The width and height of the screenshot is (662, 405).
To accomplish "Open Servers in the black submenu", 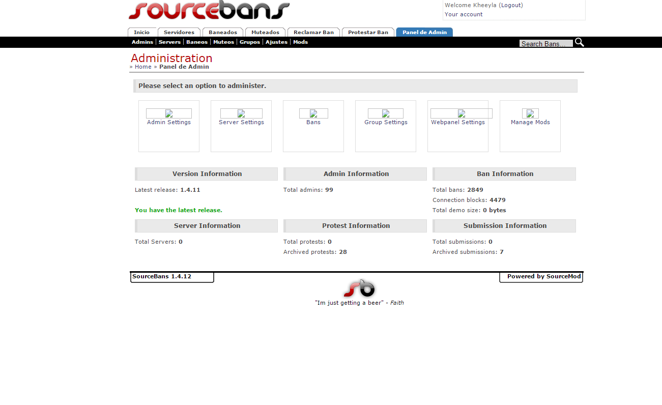I will [x=169, y=42].
